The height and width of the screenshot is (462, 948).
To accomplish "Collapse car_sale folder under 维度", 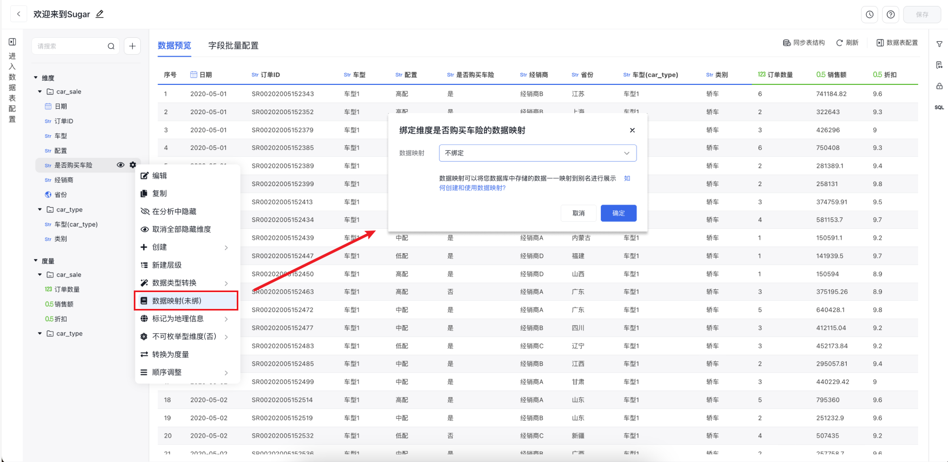I will (x=40, y=91).
